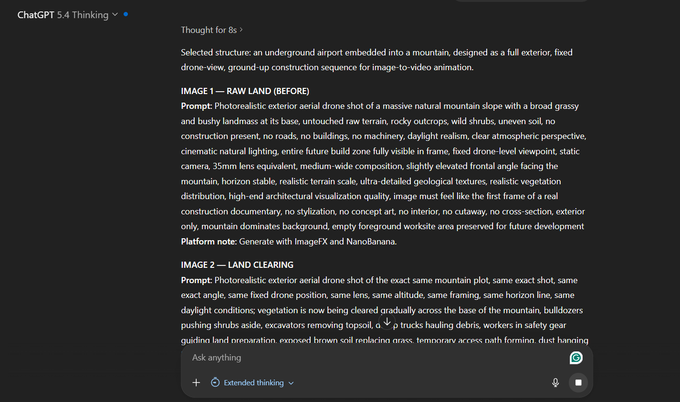Click the plus icon to add attachments

point(196,382)
